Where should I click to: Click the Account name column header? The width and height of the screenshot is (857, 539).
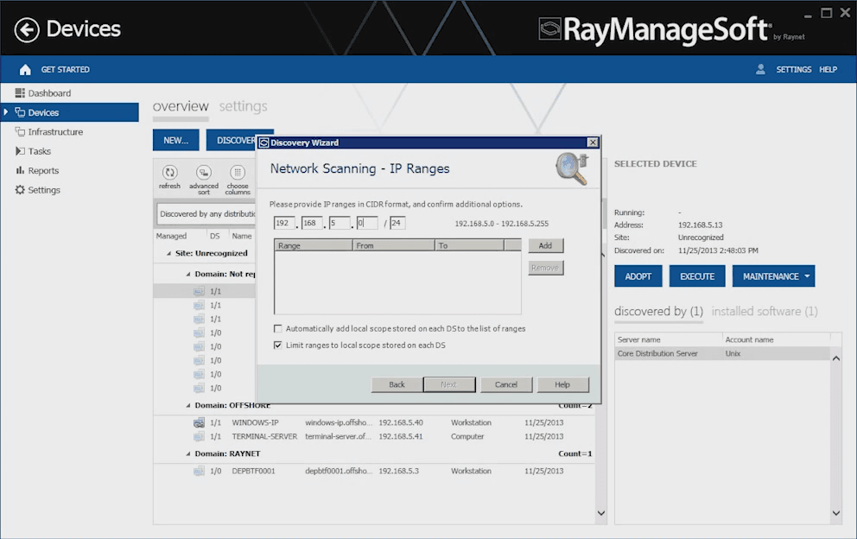776,339
